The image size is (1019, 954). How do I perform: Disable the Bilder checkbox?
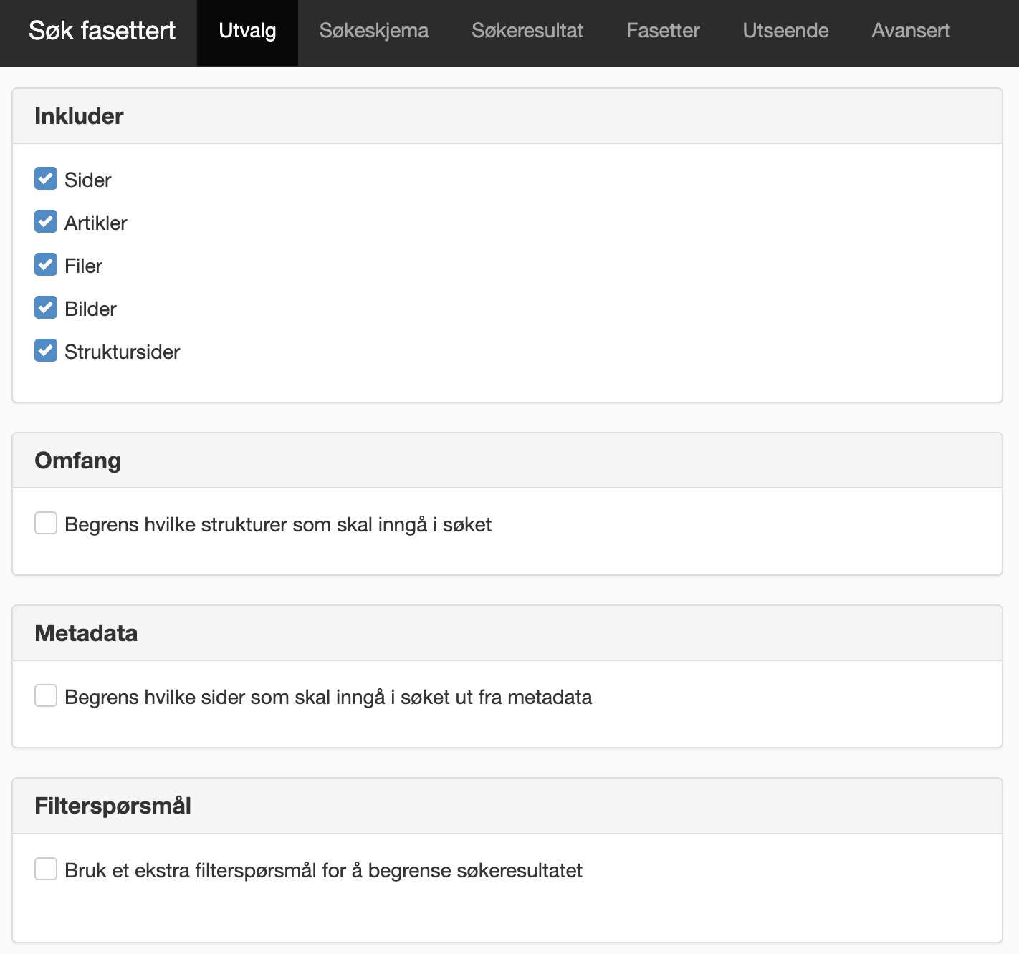pos(46,307)
